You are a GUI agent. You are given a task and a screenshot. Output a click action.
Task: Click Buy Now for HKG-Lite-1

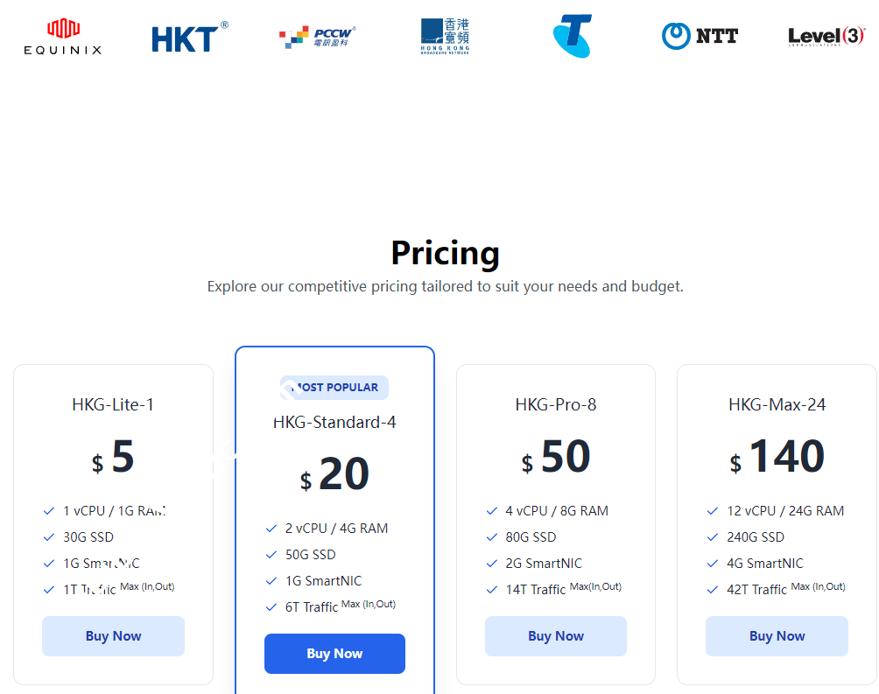tap(113, 636)
